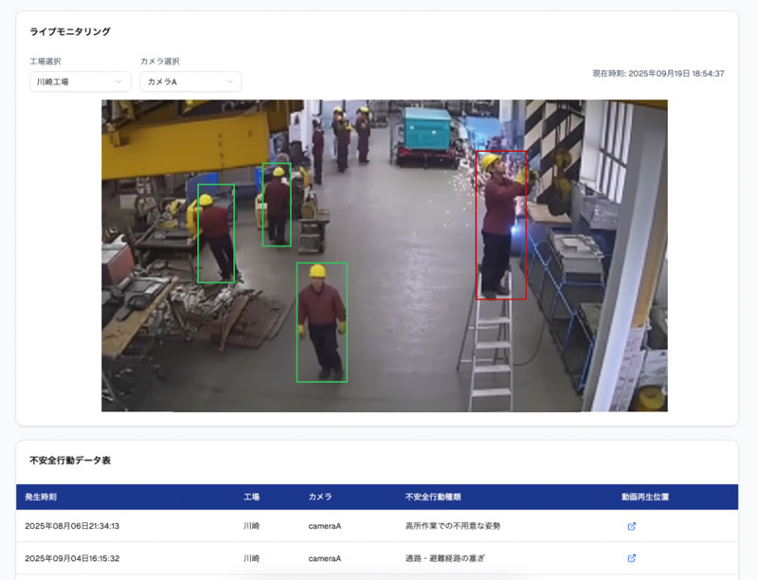Click the chevron arrow in 川崎工場 selector

[119, 82]
